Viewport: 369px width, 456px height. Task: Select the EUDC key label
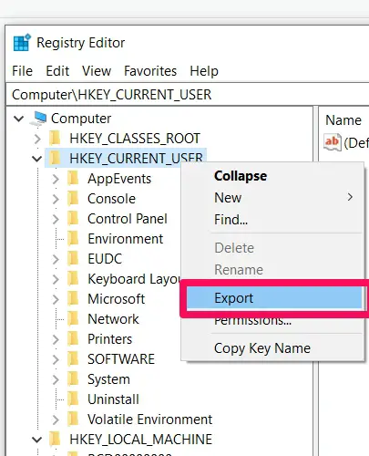tap(105, 259)
